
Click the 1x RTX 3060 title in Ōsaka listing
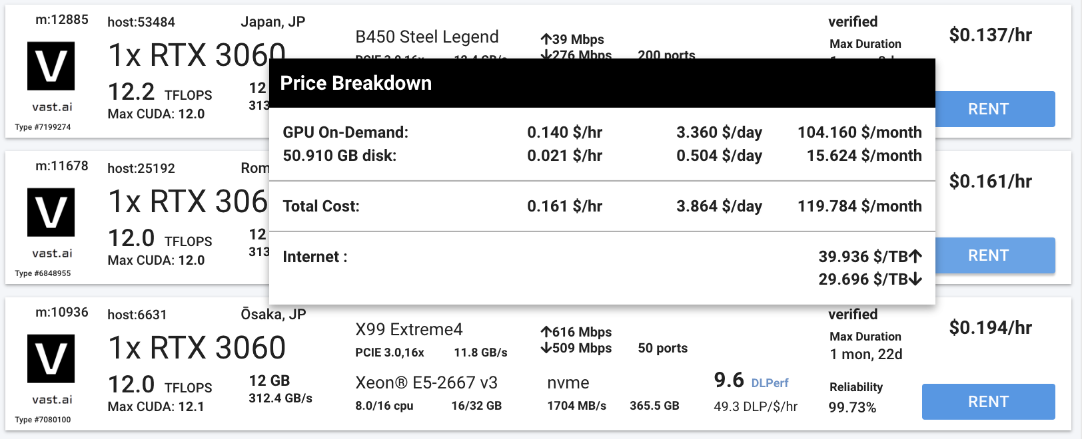(197, 348)
